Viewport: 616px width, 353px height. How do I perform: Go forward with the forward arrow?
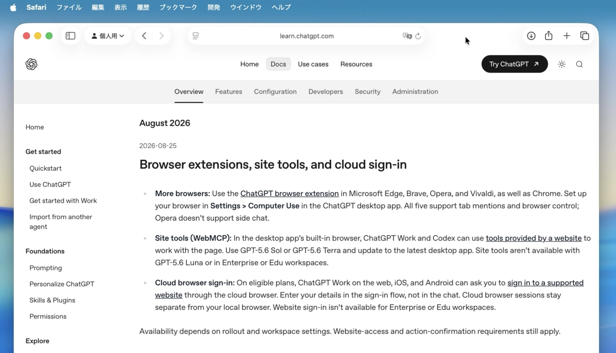pos(161,36)
